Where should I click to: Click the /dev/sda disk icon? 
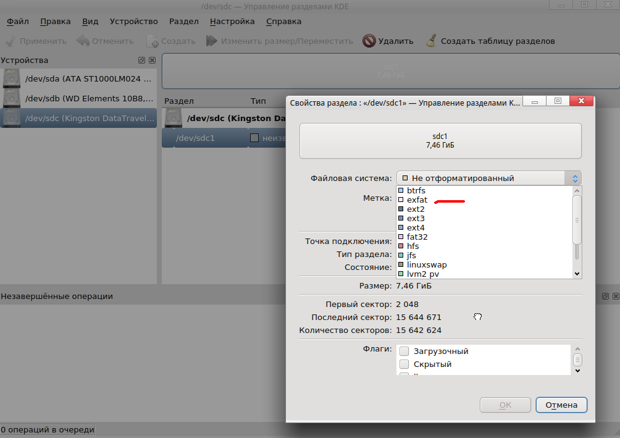click(x=12, y=78)
